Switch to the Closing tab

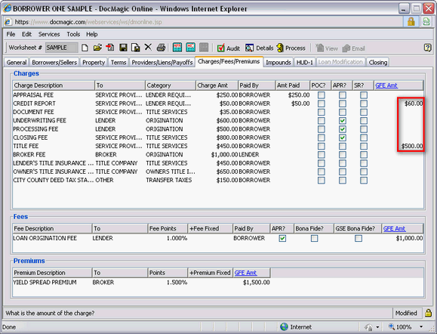[378, 62]
